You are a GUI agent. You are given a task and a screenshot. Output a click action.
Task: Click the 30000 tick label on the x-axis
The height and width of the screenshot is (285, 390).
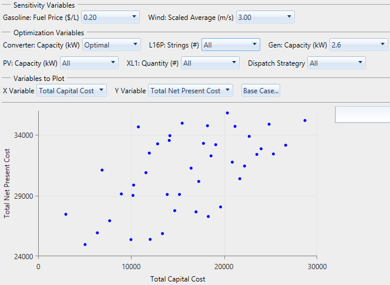tap(317, 267)
